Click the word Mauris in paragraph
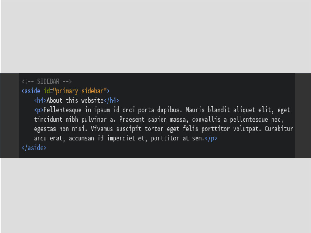This screenshot has width=311, height=233. (195, 110)
